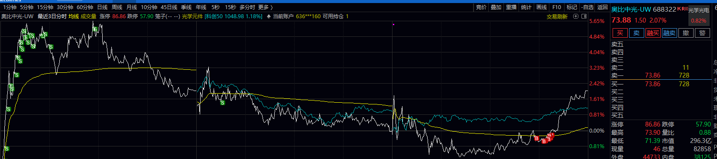Show the 周线 weekly chart
Image resolution: width=717 pixels, height=159 pixels.
pyautogui.click(x=117, y=7)
